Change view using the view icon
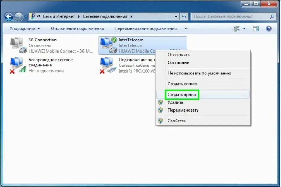The image size is (281, 187). coord(237,28)
